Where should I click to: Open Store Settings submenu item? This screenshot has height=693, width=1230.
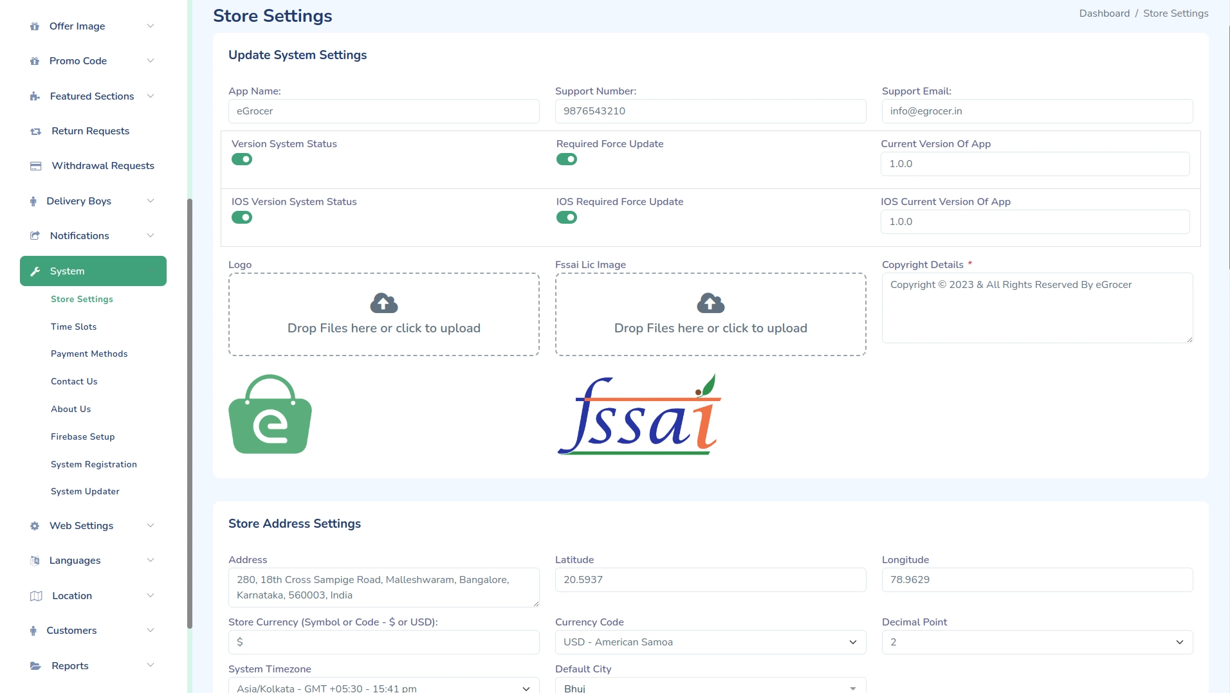[x=82, y=300]
